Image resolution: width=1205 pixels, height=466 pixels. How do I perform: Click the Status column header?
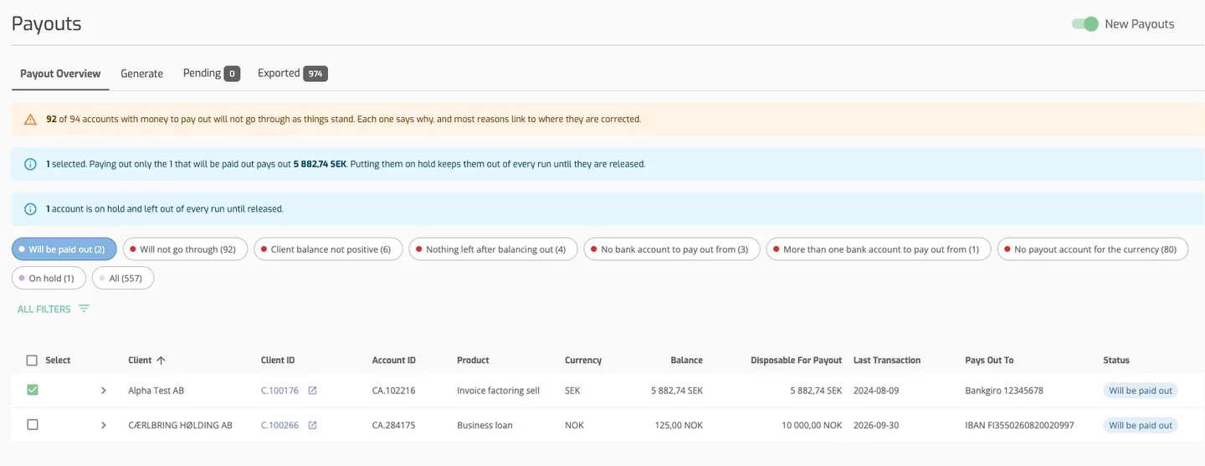point(1116,361)
